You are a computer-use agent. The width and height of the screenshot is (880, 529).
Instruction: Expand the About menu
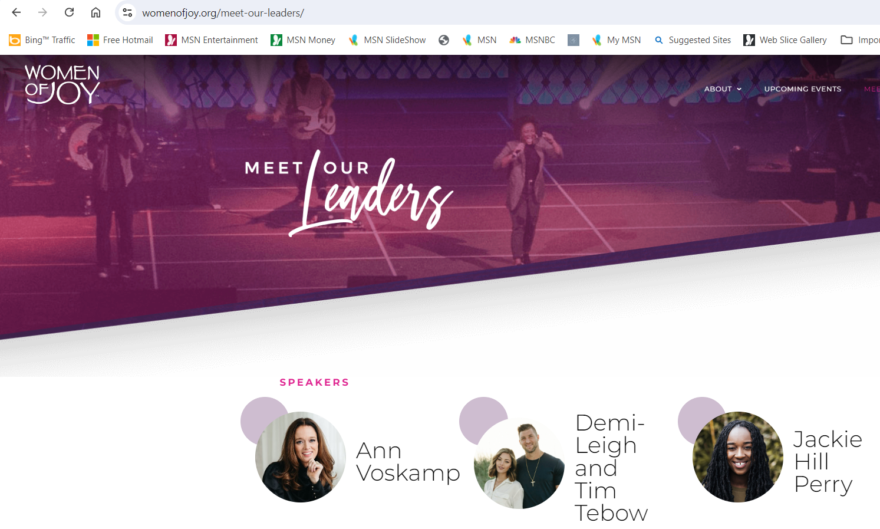(x=723, y=89)
